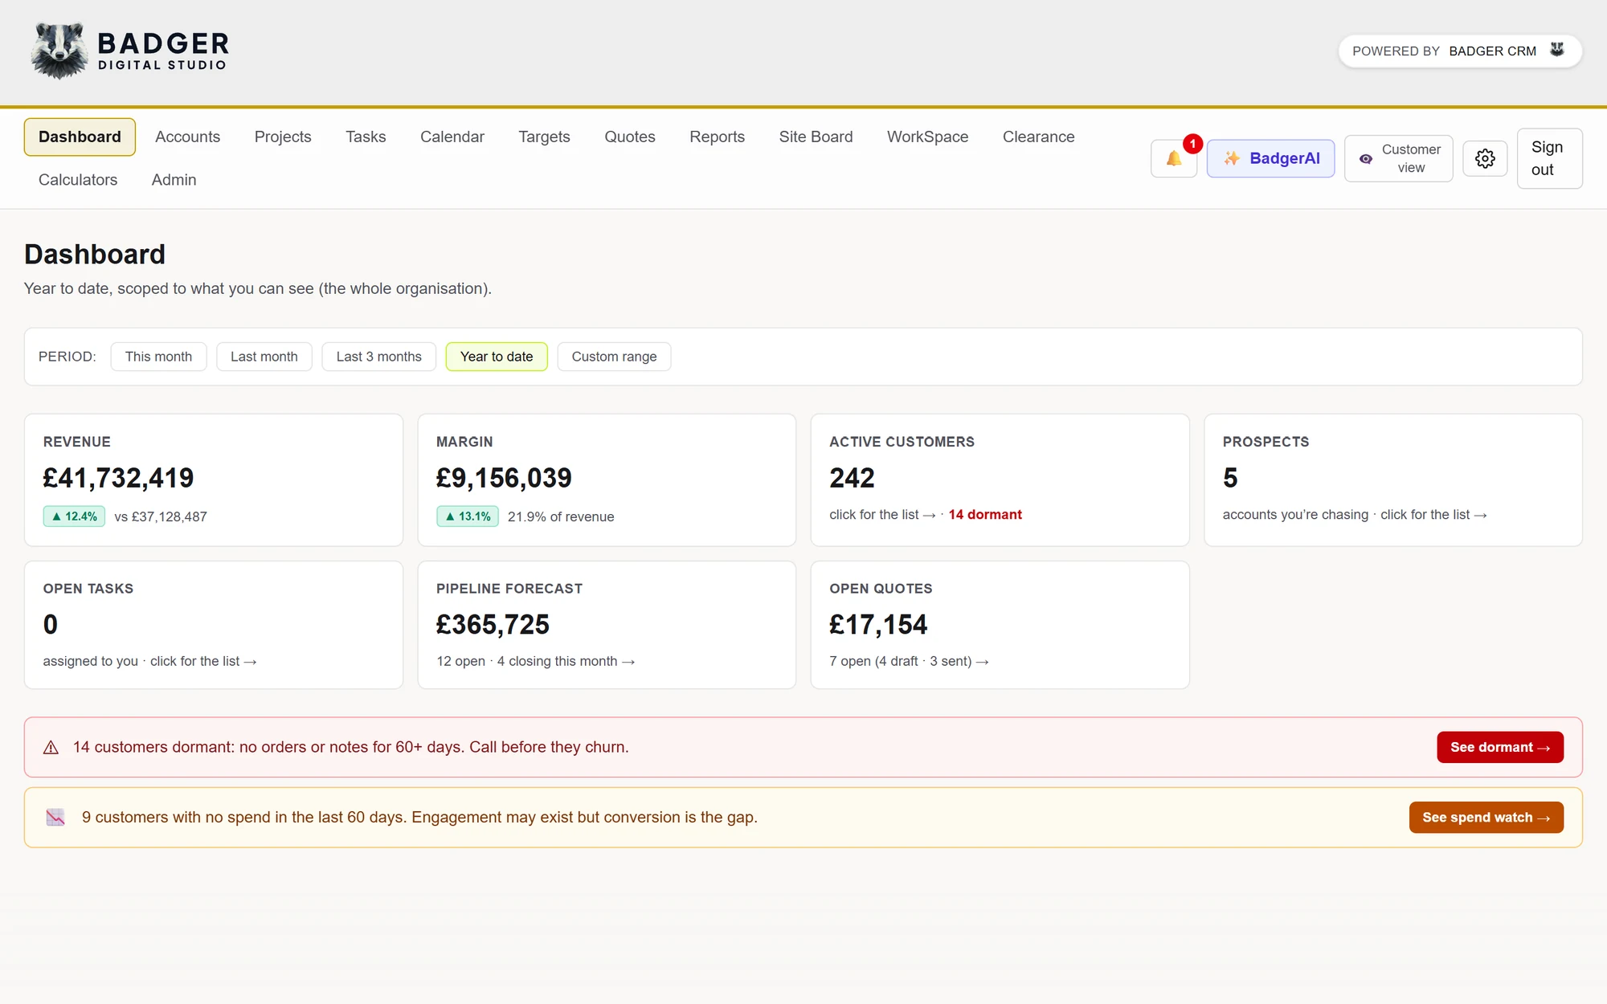The width and height of the screenshot is (1607, 1004).
Task: Click the 12.4% revenue growth badge
Action: (x=74, y=516)
